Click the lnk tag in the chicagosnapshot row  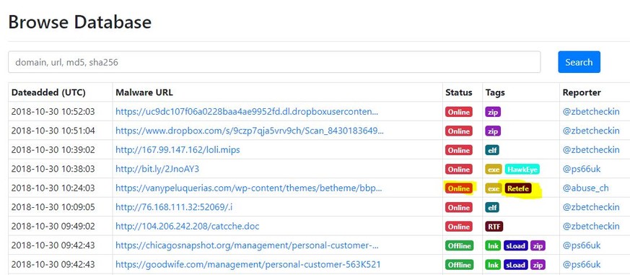coord(493,245)
